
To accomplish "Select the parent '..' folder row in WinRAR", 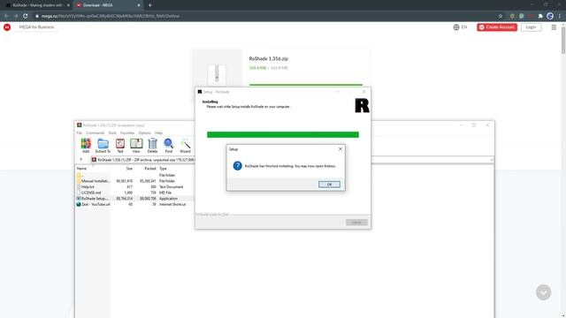I will [134, 175].
